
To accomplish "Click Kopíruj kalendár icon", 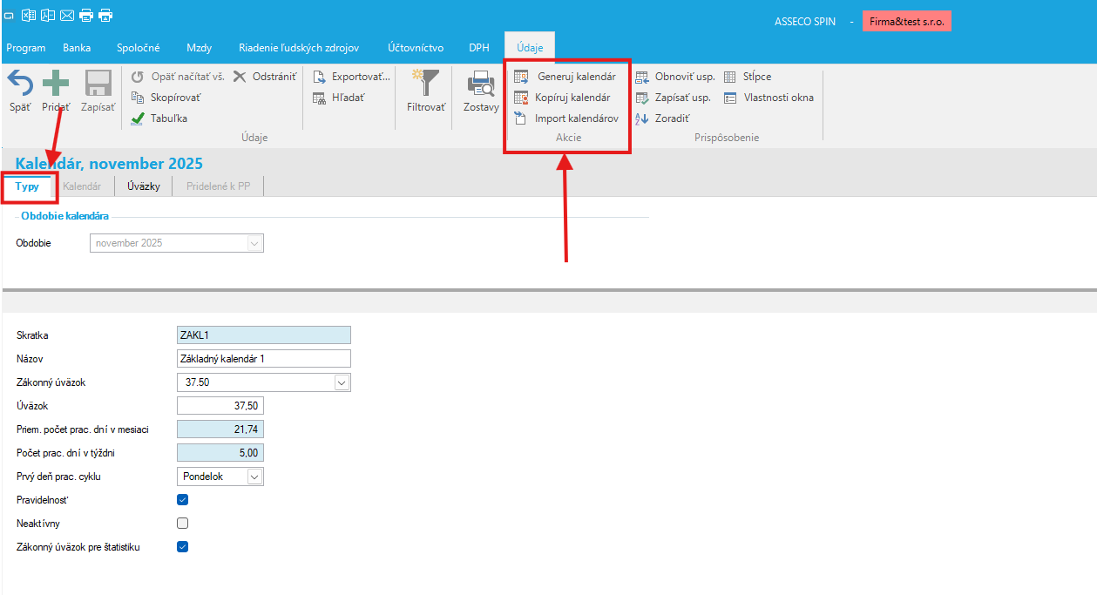I will 521,98.
